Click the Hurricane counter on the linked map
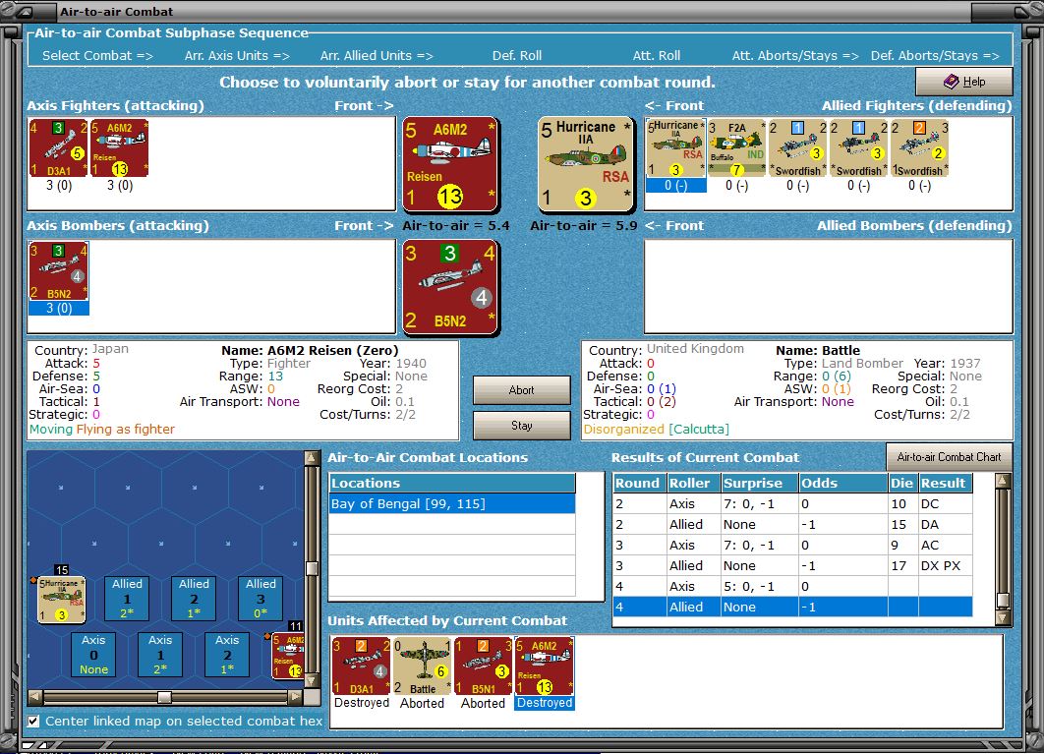The width and height of the screenshot is (1044, 754). point(61,600)
